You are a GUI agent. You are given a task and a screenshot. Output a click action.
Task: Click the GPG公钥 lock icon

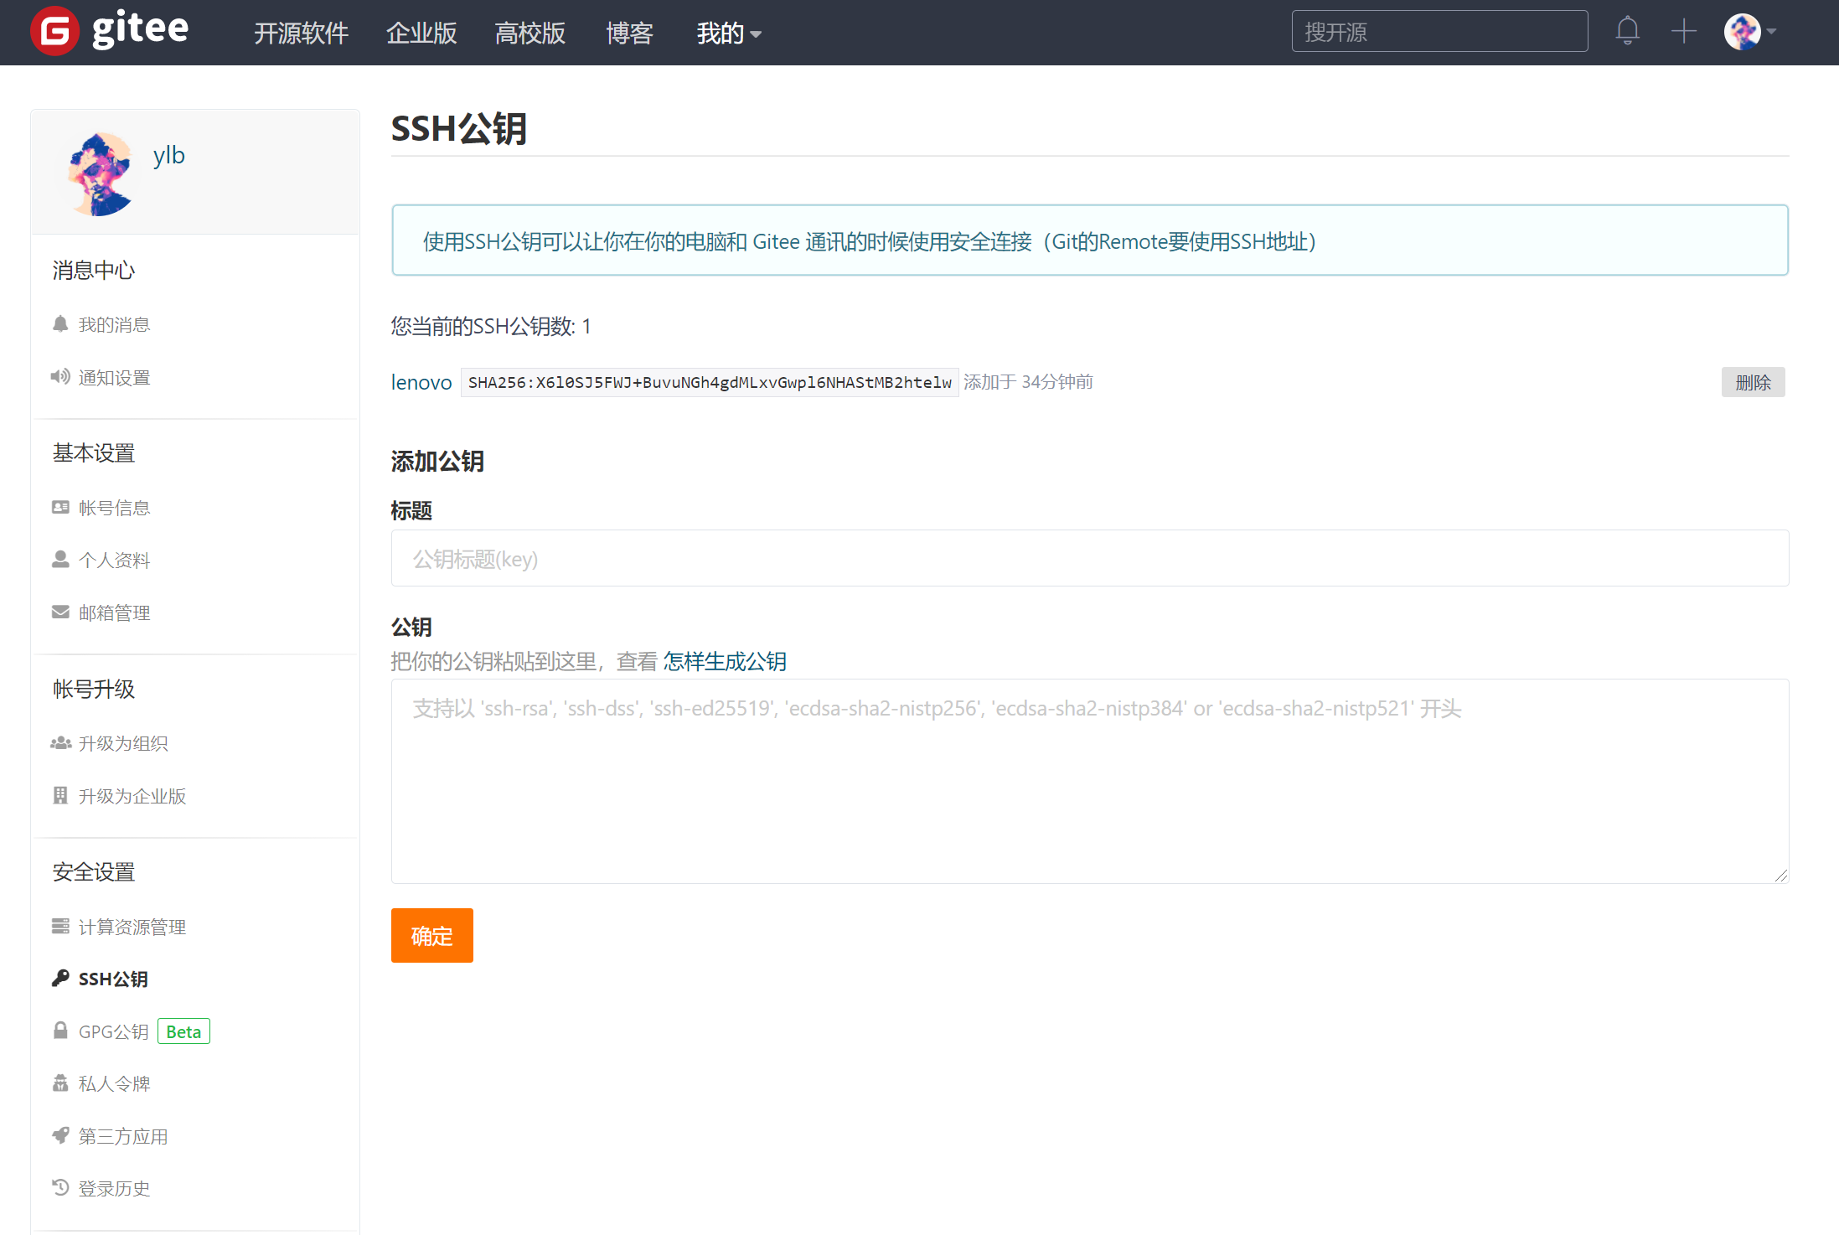pos(59,1031)
